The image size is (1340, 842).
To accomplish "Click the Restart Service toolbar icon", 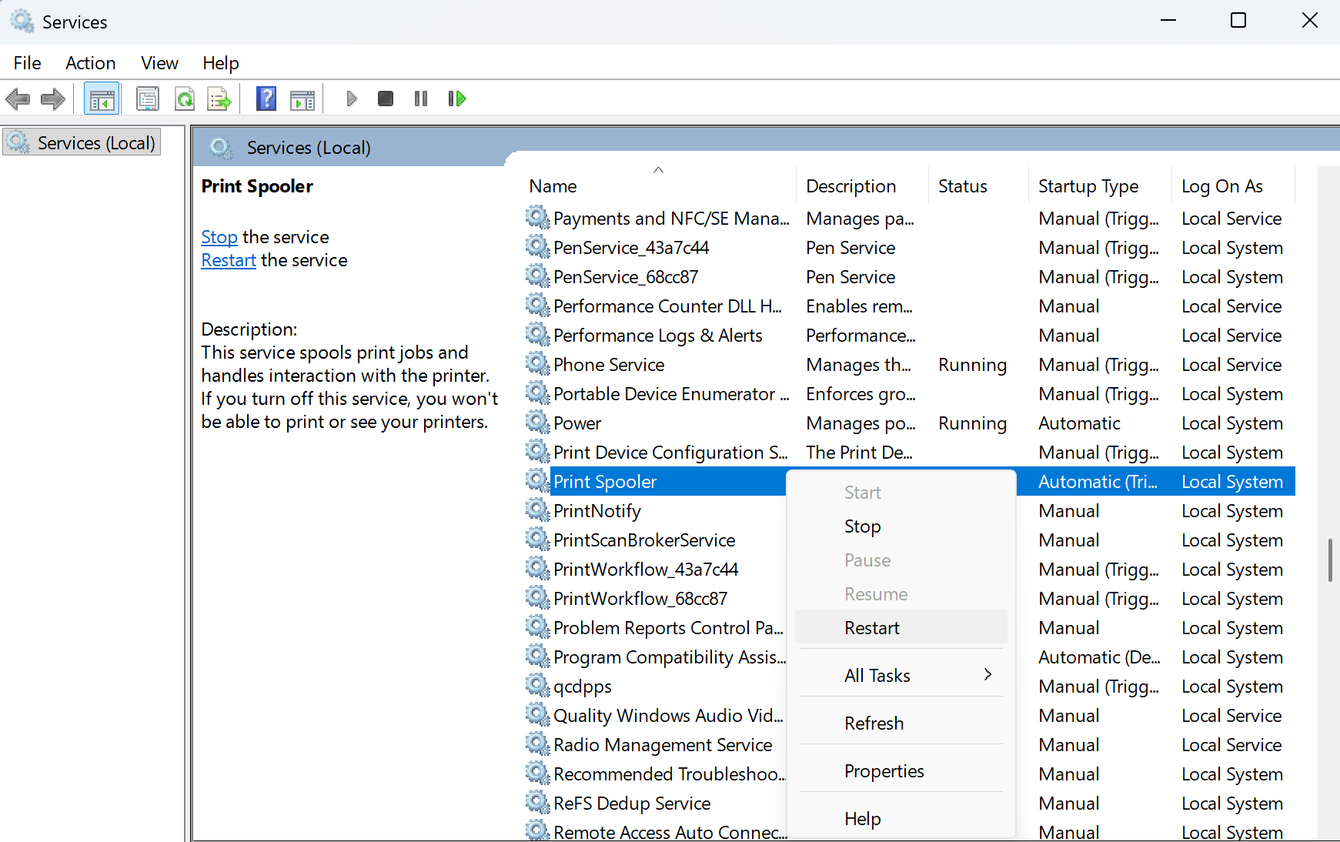I will (x=457, y=99).
